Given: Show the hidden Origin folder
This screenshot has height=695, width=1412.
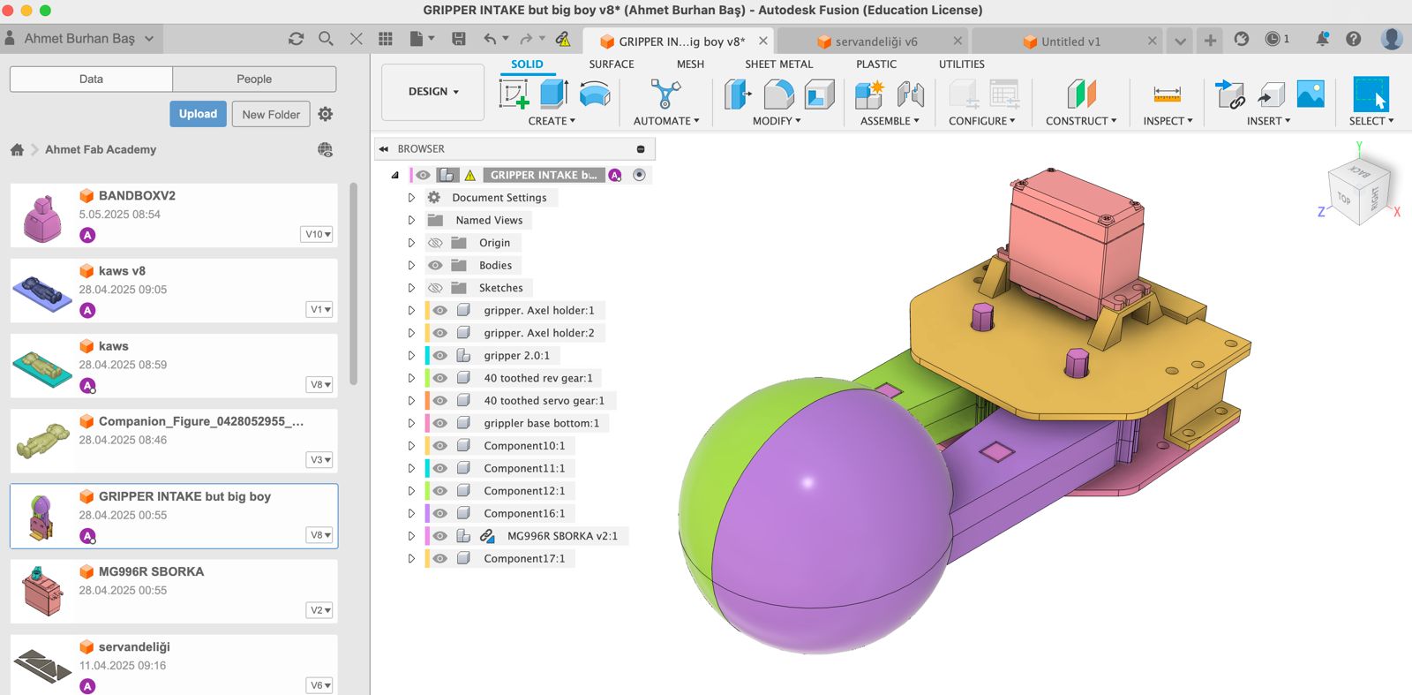Looking at the screenshot, I should [435, 243].
